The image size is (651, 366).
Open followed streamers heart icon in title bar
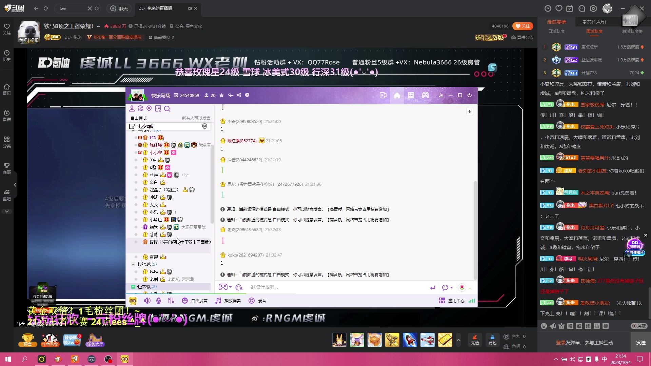pos(559,8)
